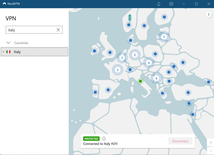This screenshot has height=155, width=214.
Task: Select the Poland server pin
Action: click(x=155, y=54)
